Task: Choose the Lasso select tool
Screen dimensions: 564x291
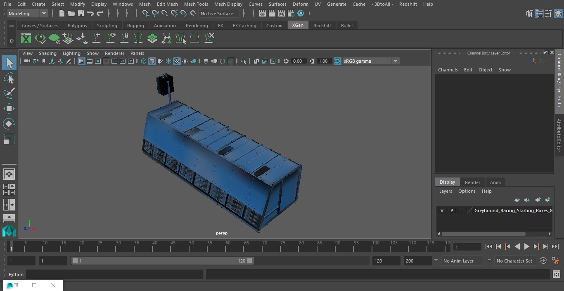Action: [9, 78]
